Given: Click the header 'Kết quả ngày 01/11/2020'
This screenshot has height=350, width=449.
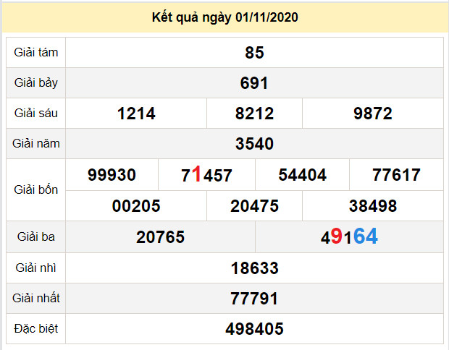Looking at the screenshot, I should click(224, 17).
